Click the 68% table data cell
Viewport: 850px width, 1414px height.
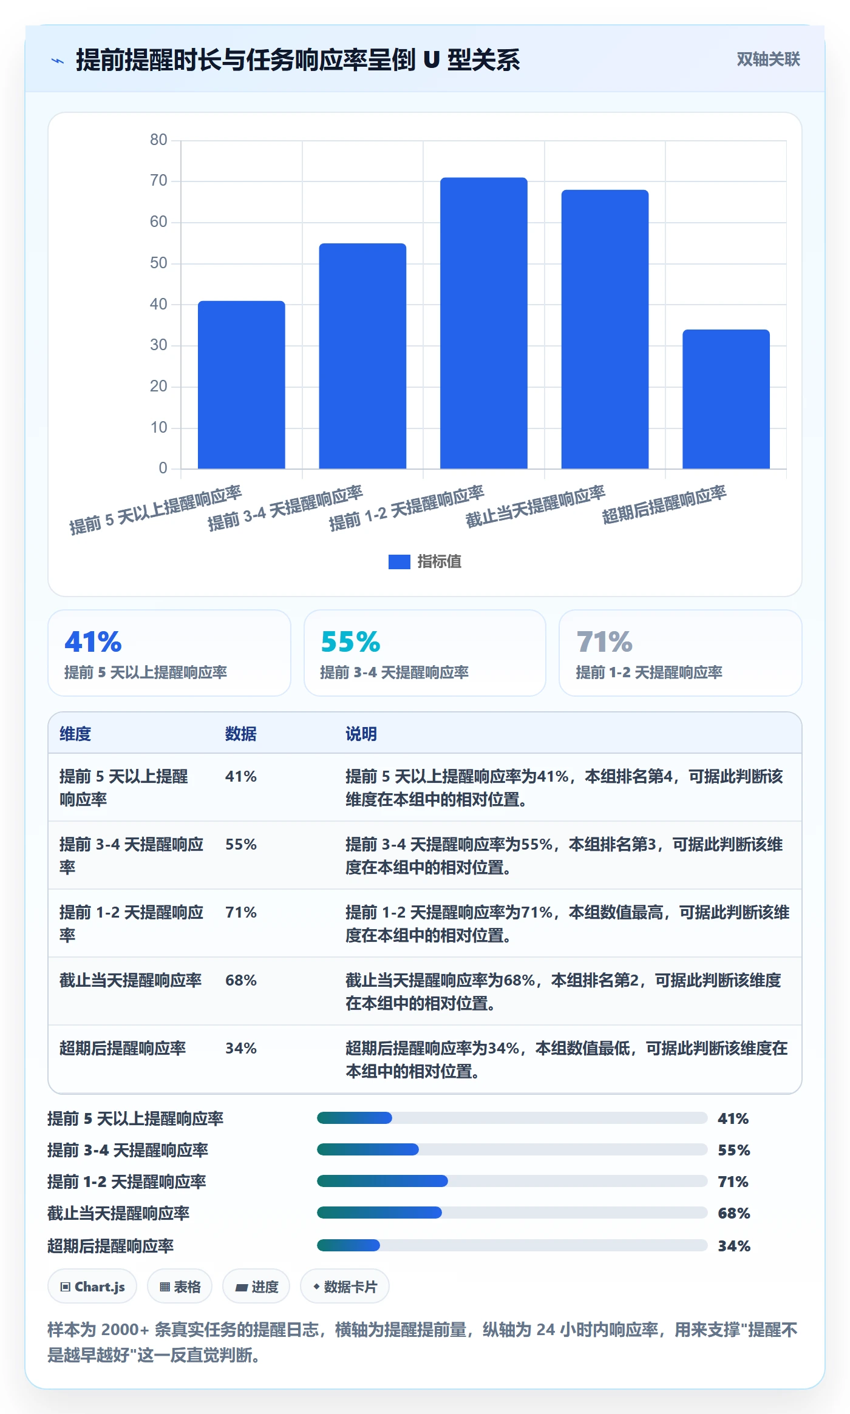pyautogui.click(x=241, y=980)
